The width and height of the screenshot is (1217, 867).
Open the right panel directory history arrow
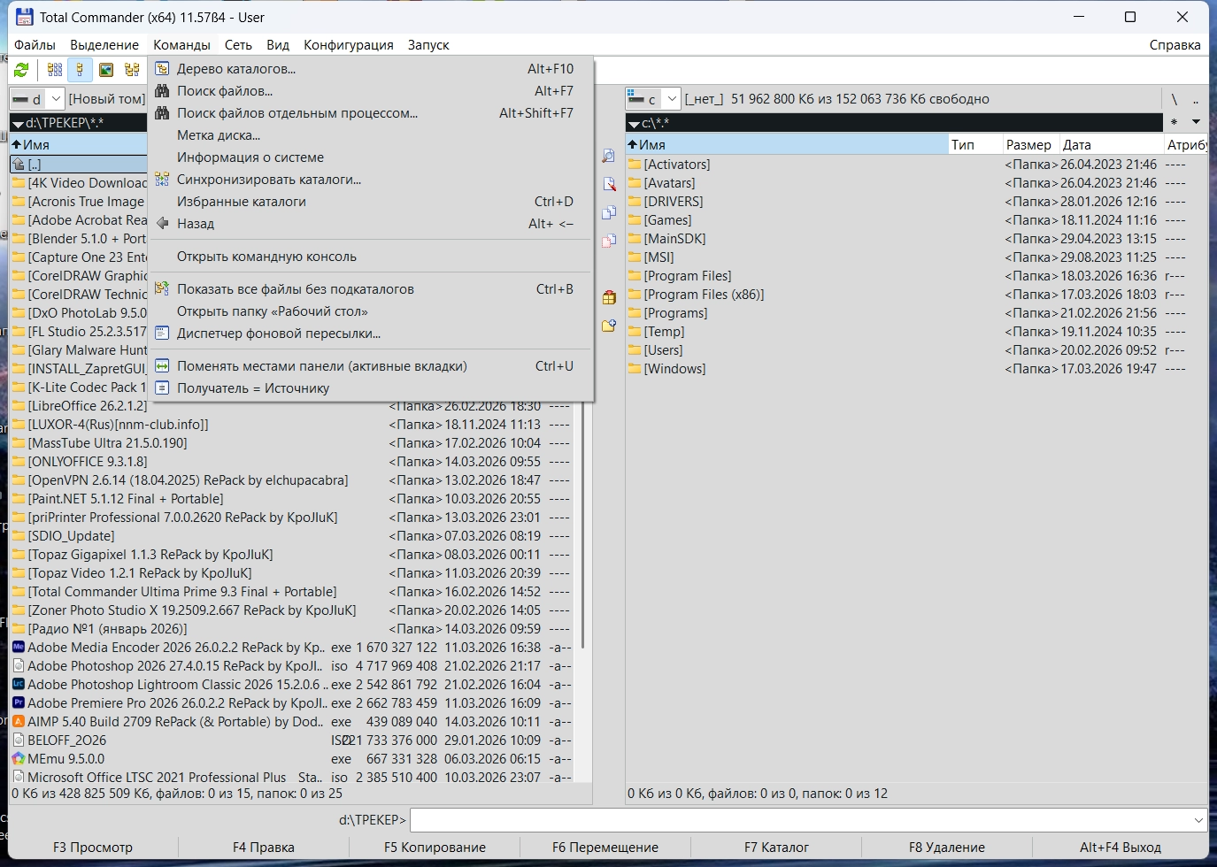pyautogui.click(x=1196, y=122)
